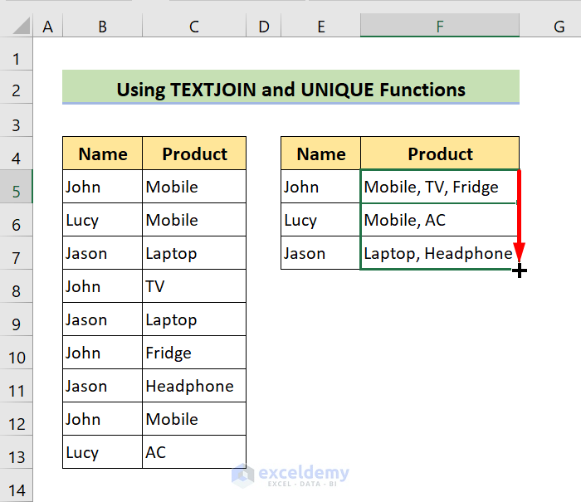Viewport: 581px width, 502px height.
Task: Select cell 'Laptop' in row 9
Action: coord(194,319)
